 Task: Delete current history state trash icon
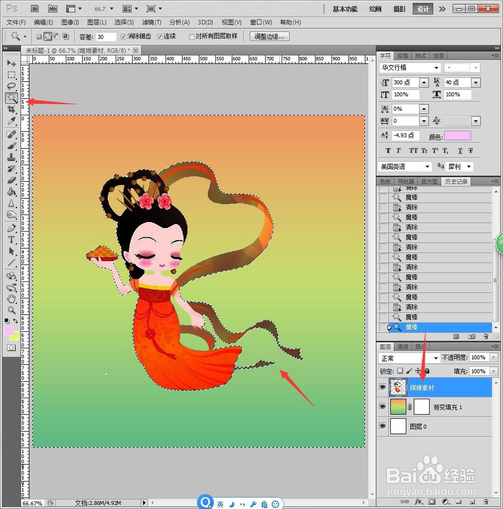(485, 337)
